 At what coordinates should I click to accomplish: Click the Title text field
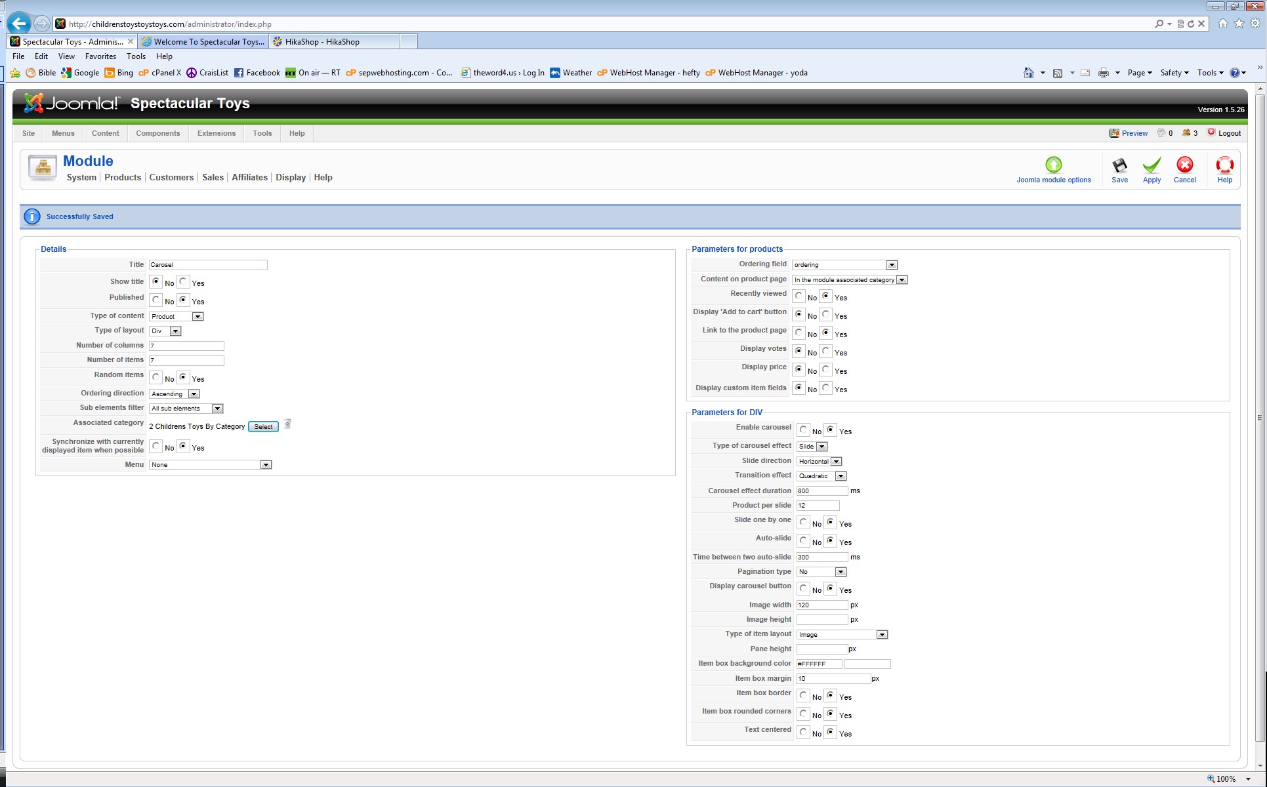click(208, 265)
